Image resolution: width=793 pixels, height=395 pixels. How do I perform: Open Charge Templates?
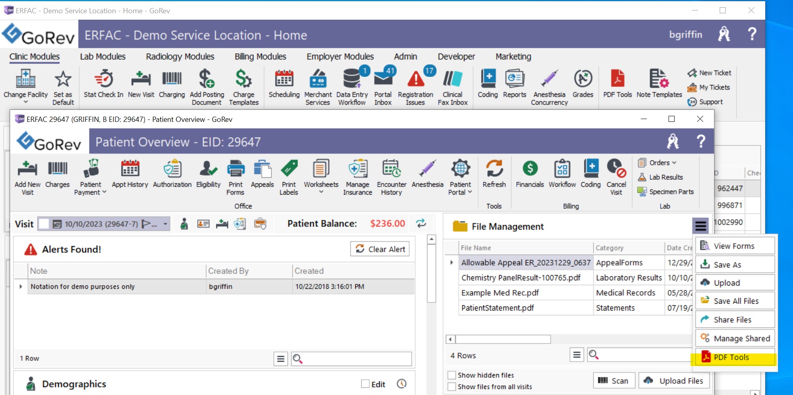[244, 87]
